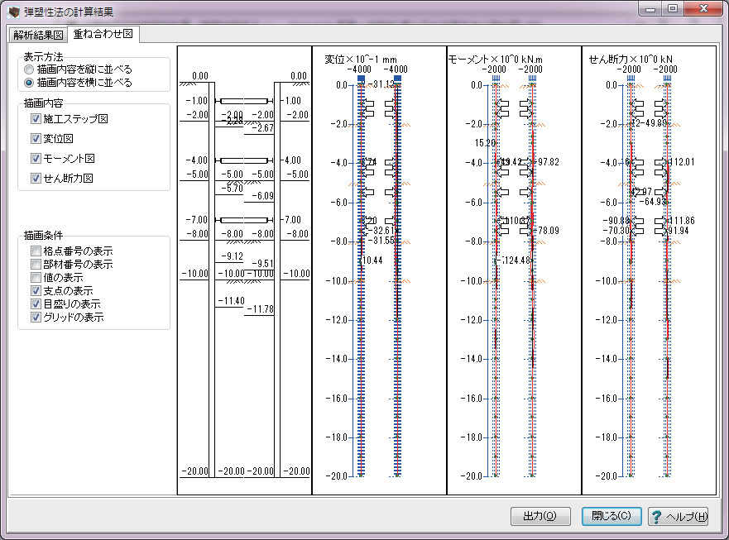Enable 部材番号の表示 option
Screen dimensions: 729x540
36,265
